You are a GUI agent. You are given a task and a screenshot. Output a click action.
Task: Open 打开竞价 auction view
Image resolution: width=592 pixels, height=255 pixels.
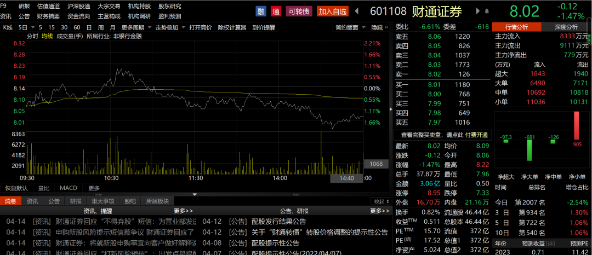pos(201,27)
